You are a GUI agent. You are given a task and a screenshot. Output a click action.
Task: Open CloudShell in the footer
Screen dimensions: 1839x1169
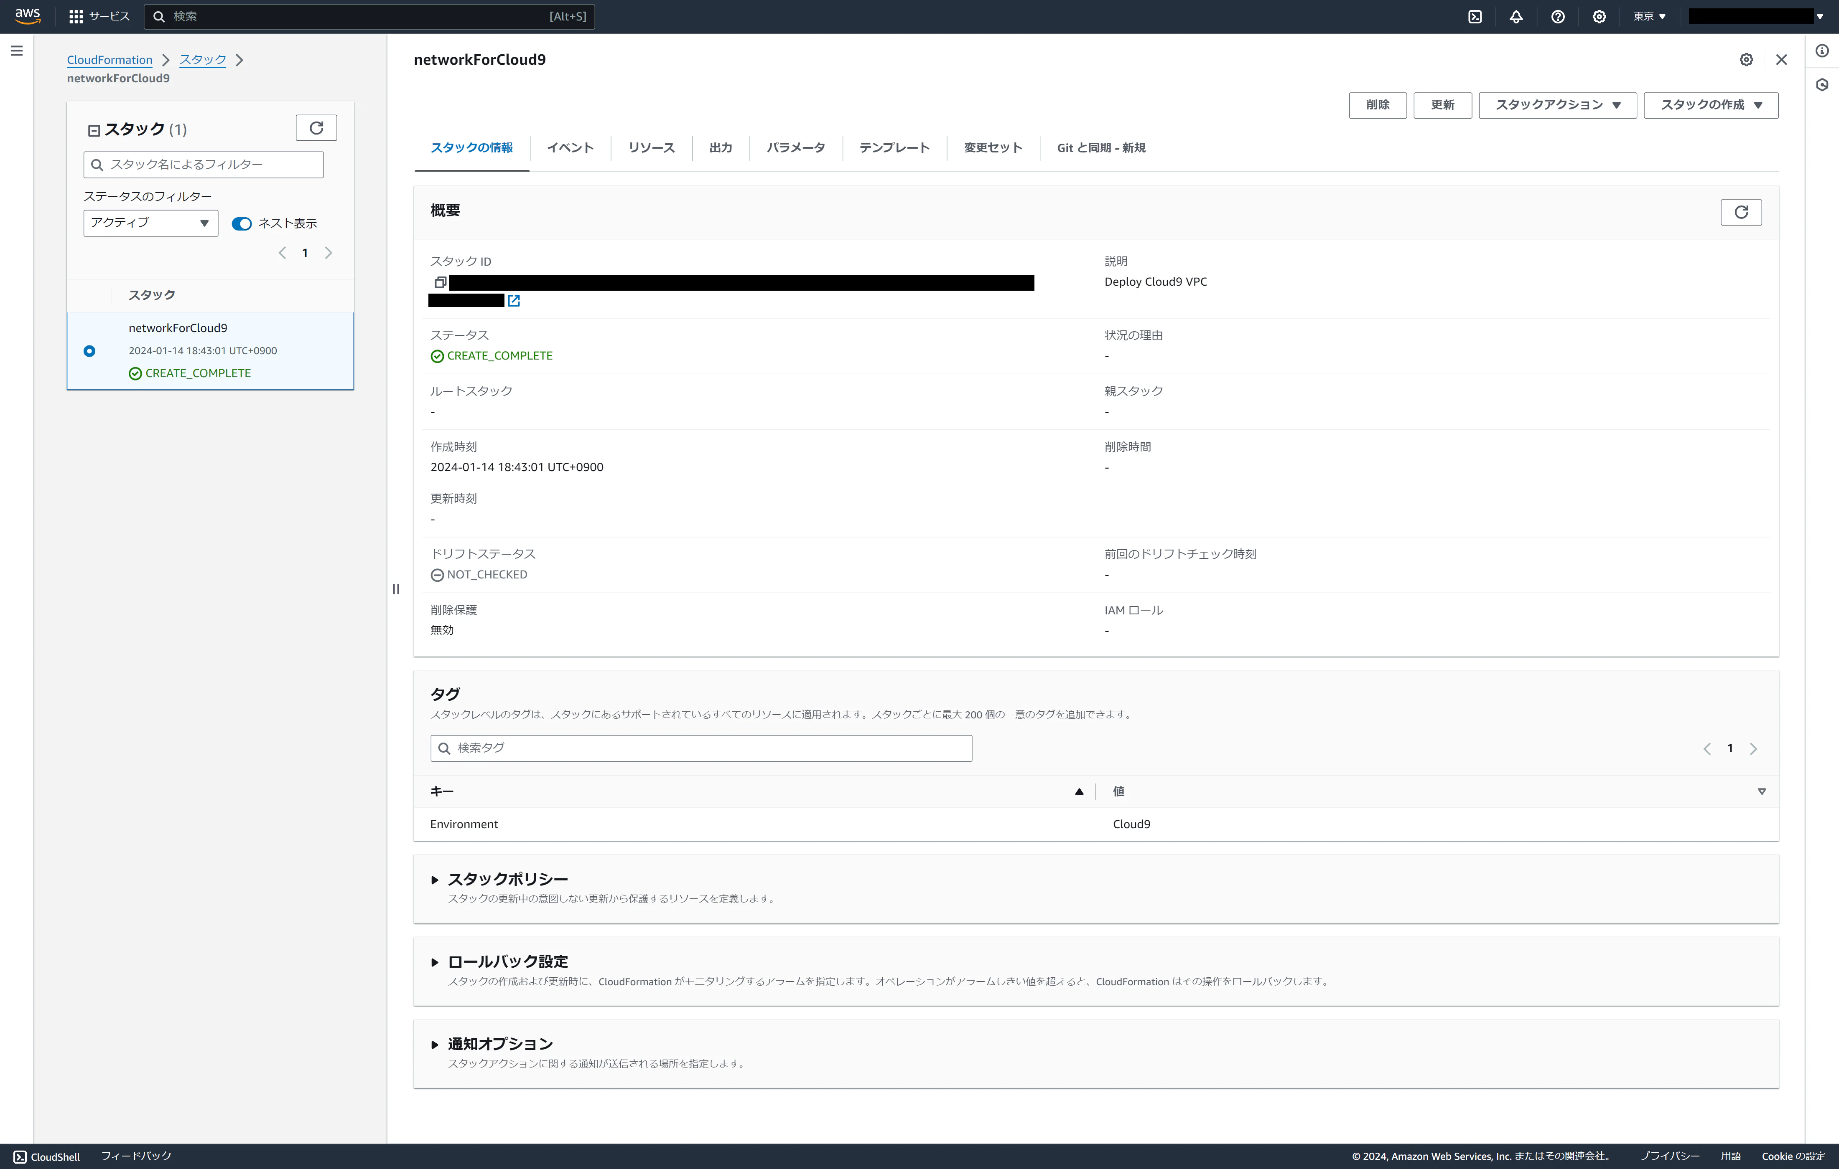coord(46,1157)
